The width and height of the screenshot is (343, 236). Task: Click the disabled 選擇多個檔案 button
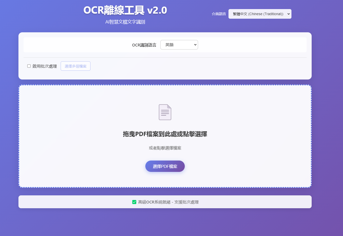coord(75,66)
